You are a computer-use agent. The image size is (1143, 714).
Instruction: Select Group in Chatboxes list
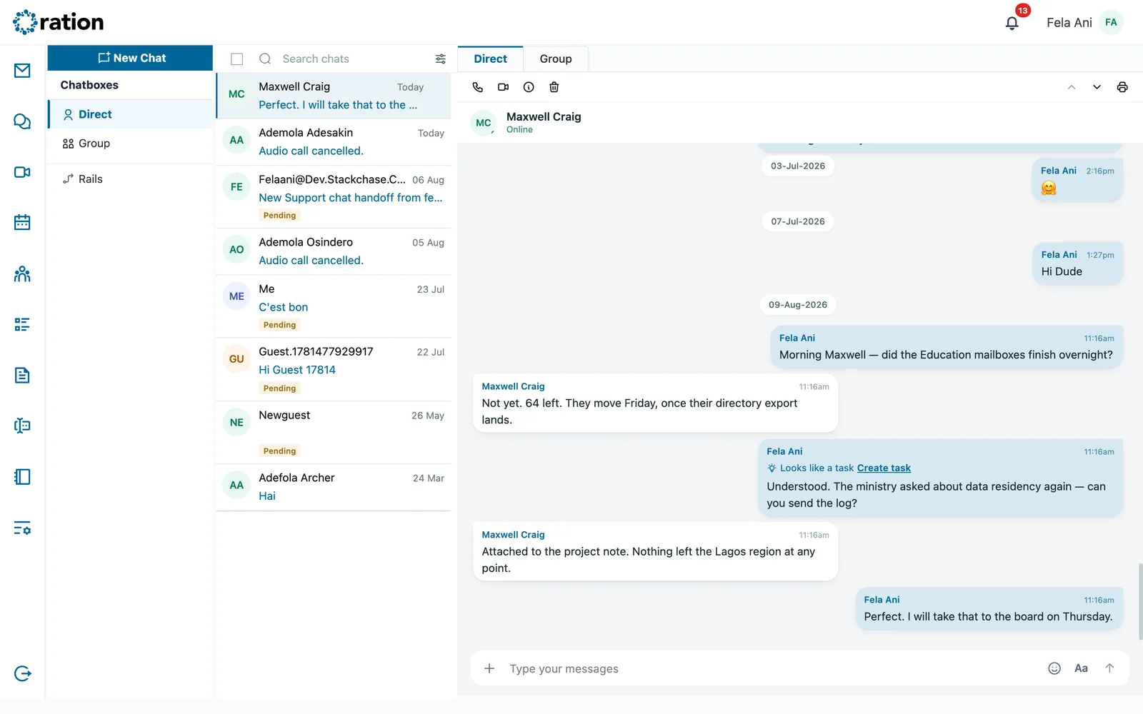click(x=131, y=144)
